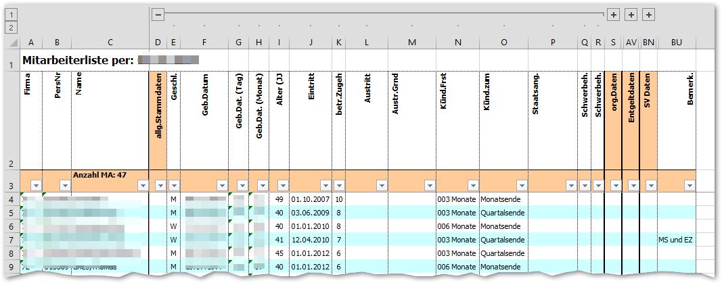The width and height of the screenshot is (722, 285).
Task: Select the cell containing 'MS und EZ'
Action: (675, 240)
